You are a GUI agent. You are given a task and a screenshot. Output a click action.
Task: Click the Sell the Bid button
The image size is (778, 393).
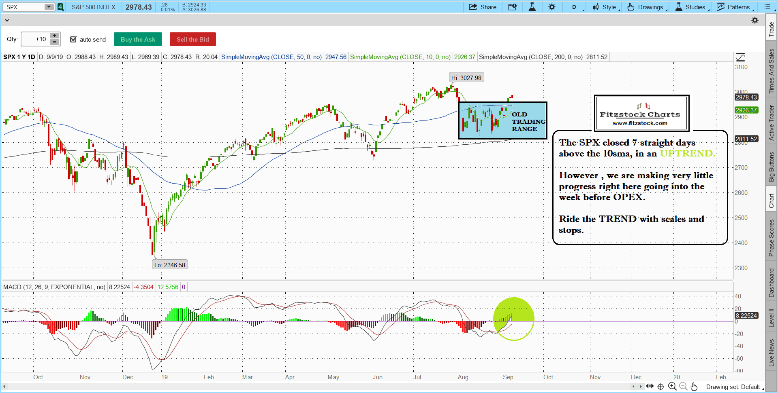coord(193,39)
